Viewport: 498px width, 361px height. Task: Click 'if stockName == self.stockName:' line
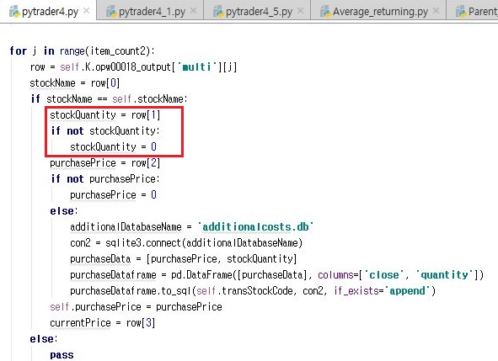[x=110, y=99]
